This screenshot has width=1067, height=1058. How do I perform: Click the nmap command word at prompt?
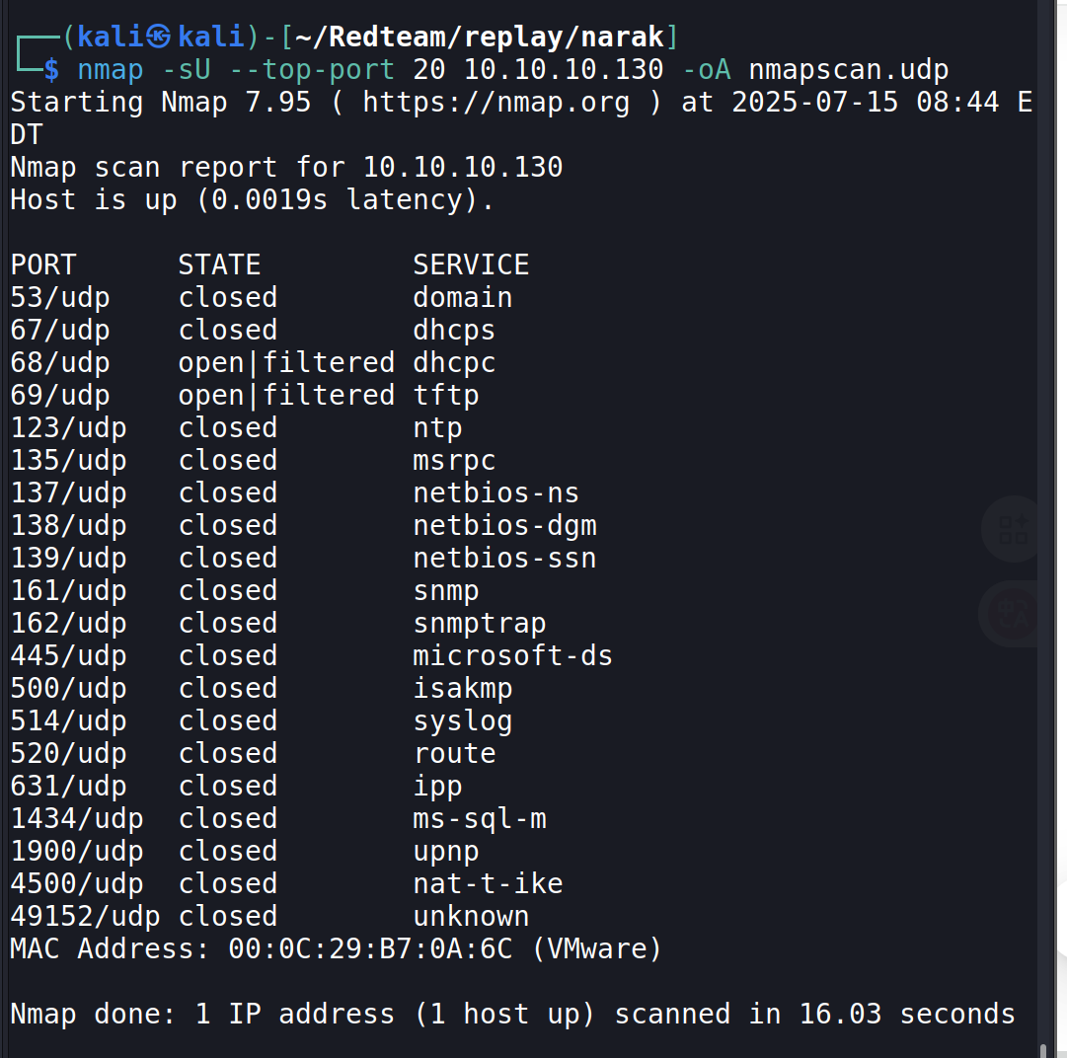pos(111,69)
